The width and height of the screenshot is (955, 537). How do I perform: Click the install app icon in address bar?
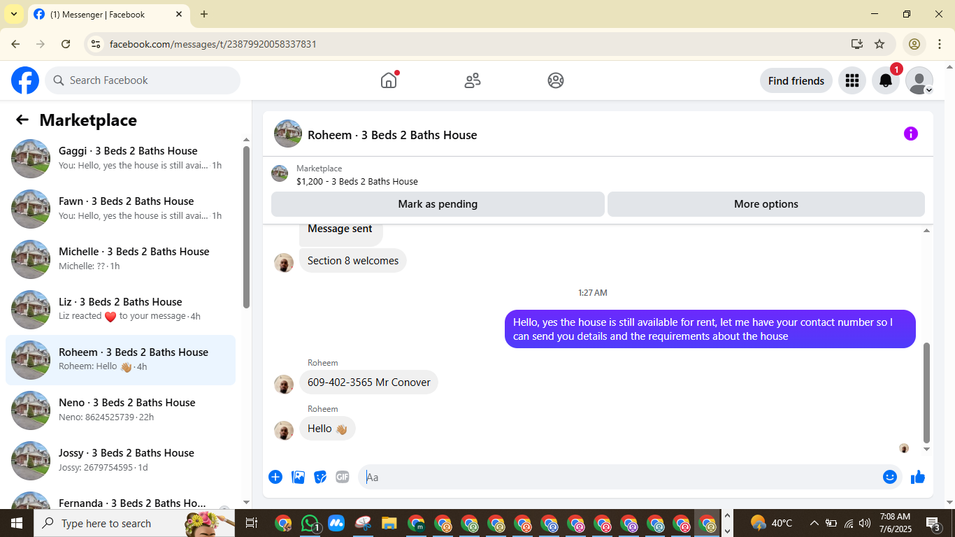point(857,44)
